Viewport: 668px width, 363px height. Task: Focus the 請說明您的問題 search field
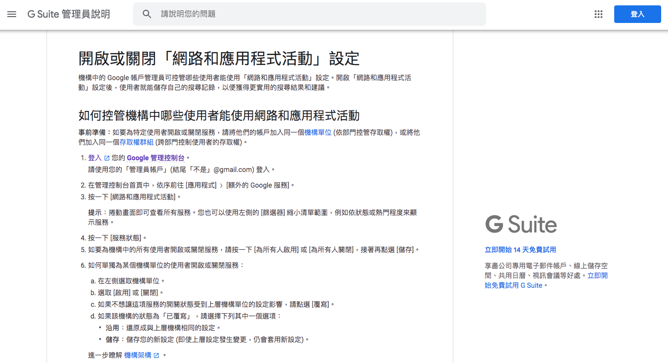(x=309, y=14)
